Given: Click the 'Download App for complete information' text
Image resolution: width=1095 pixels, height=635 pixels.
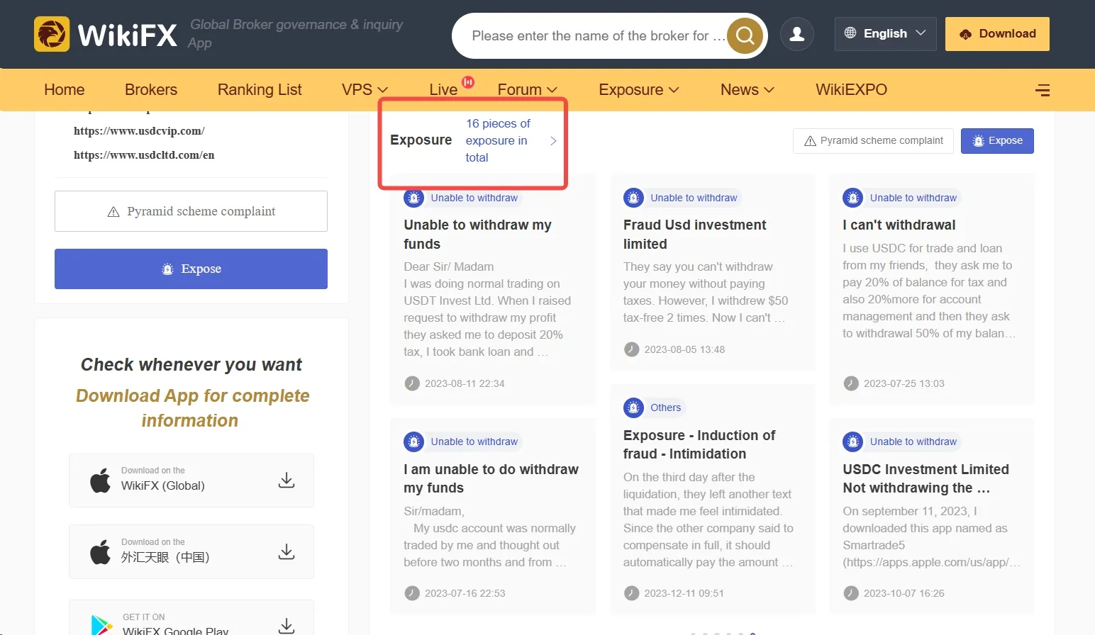Looking at the screenshot, I should click(x=192, y=408).
